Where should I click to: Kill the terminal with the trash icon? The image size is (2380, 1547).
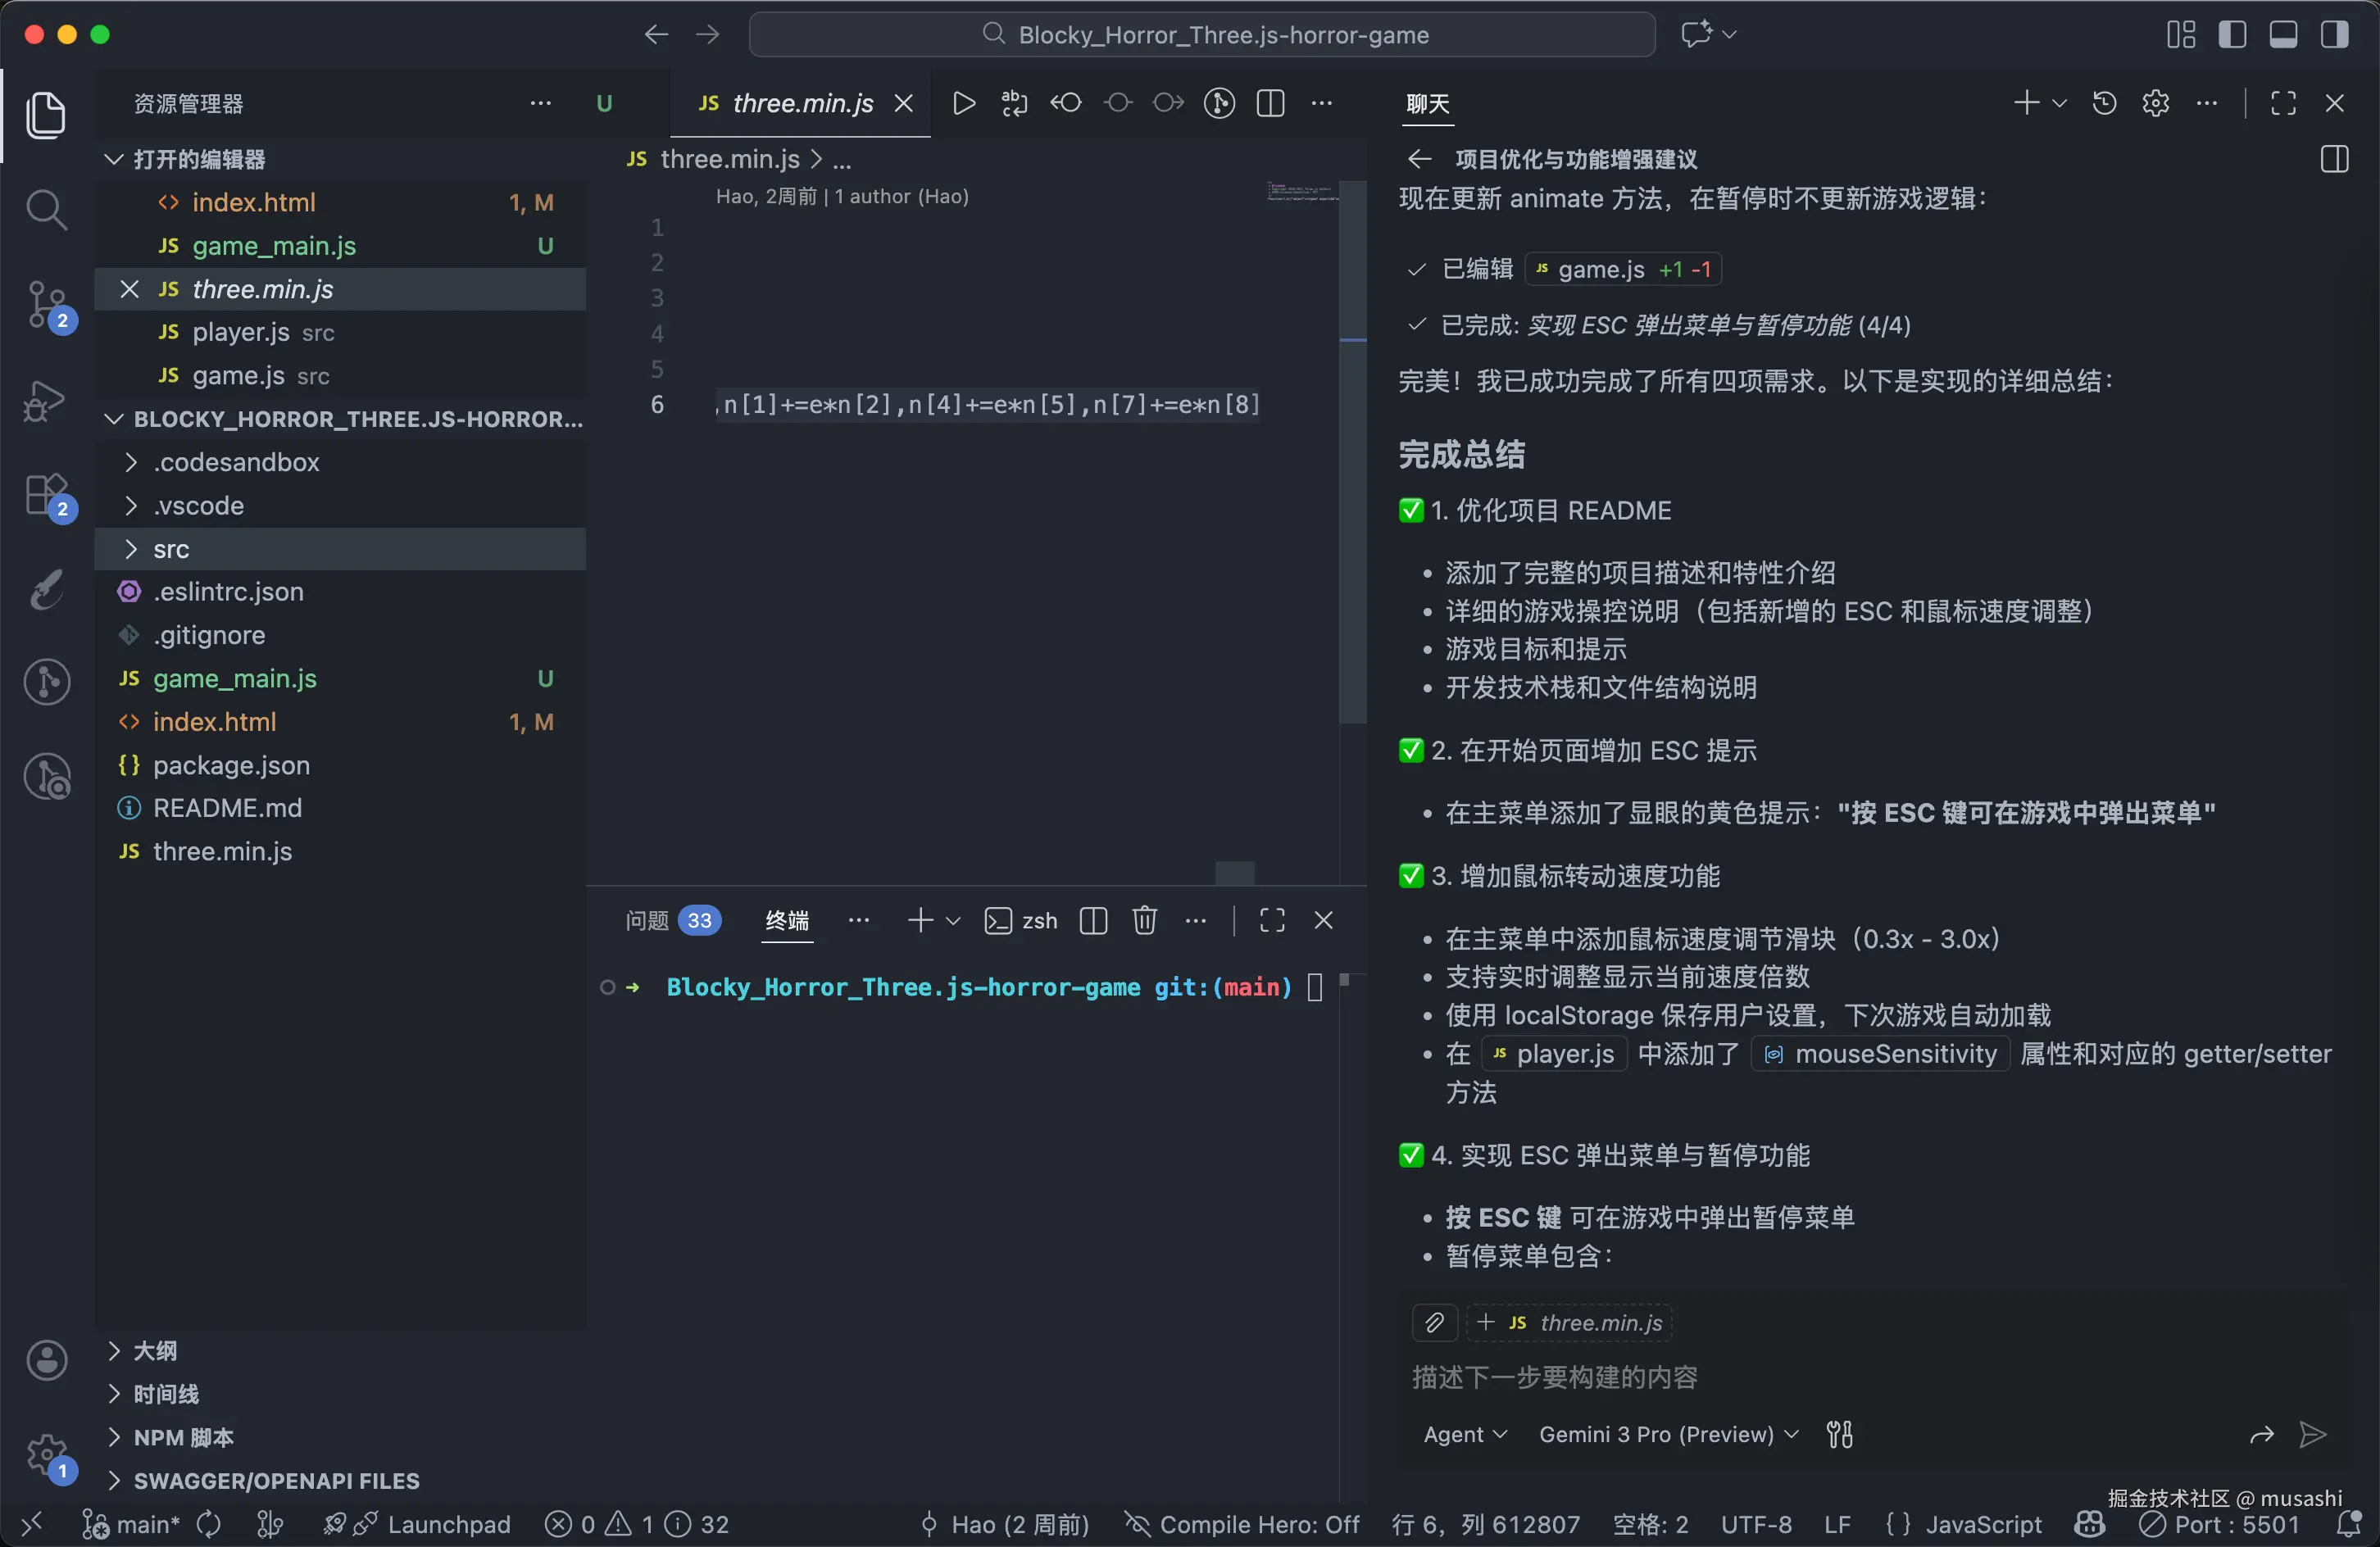[1145, 920]
